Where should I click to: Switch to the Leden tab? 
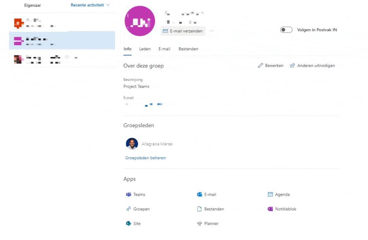point(144,49)
